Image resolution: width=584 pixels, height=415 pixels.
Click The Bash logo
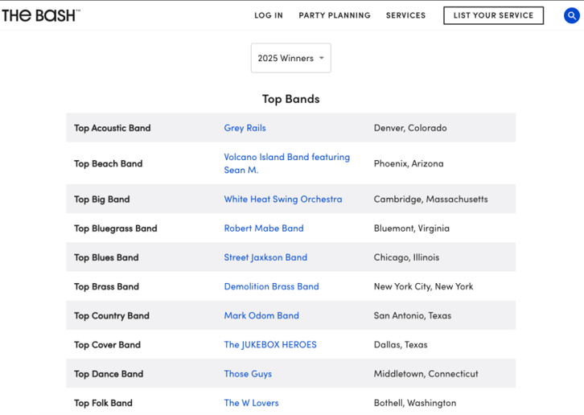click(41, 15)
